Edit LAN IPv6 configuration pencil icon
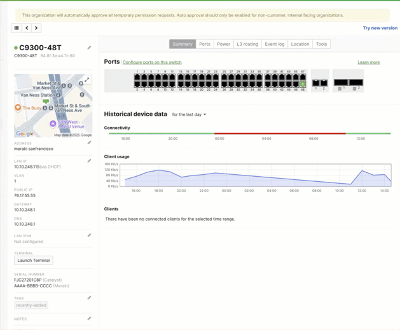The width and height of the screenshot is (400, 330). pyautogui.click(x=89, y=235)
